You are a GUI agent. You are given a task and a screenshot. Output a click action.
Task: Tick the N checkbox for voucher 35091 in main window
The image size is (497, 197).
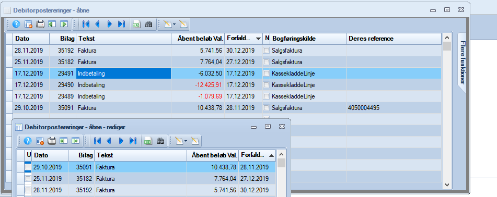(267, 108)
